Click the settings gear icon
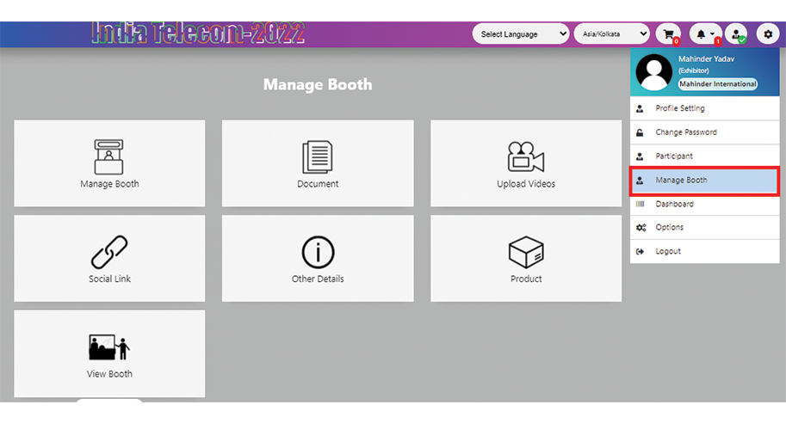 coord(768,34)
